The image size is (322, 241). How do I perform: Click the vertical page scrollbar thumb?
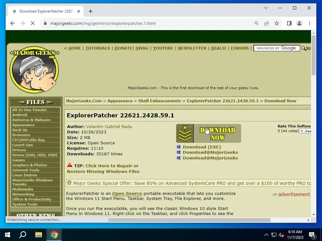point(314,55)
